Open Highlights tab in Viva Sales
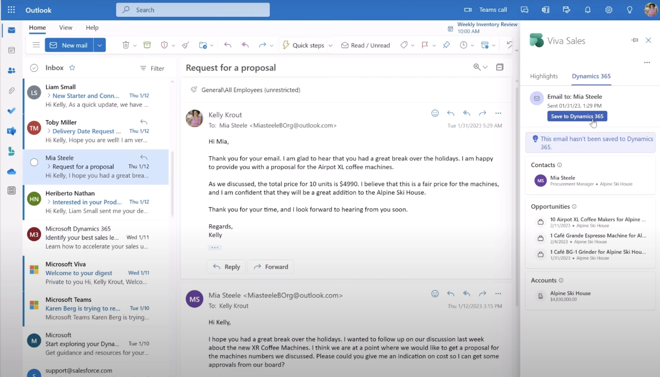 coord(544,76)
